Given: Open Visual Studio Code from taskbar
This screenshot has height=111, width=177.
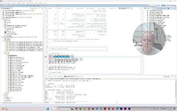Looking at the screenshot, I should (97, 109).
